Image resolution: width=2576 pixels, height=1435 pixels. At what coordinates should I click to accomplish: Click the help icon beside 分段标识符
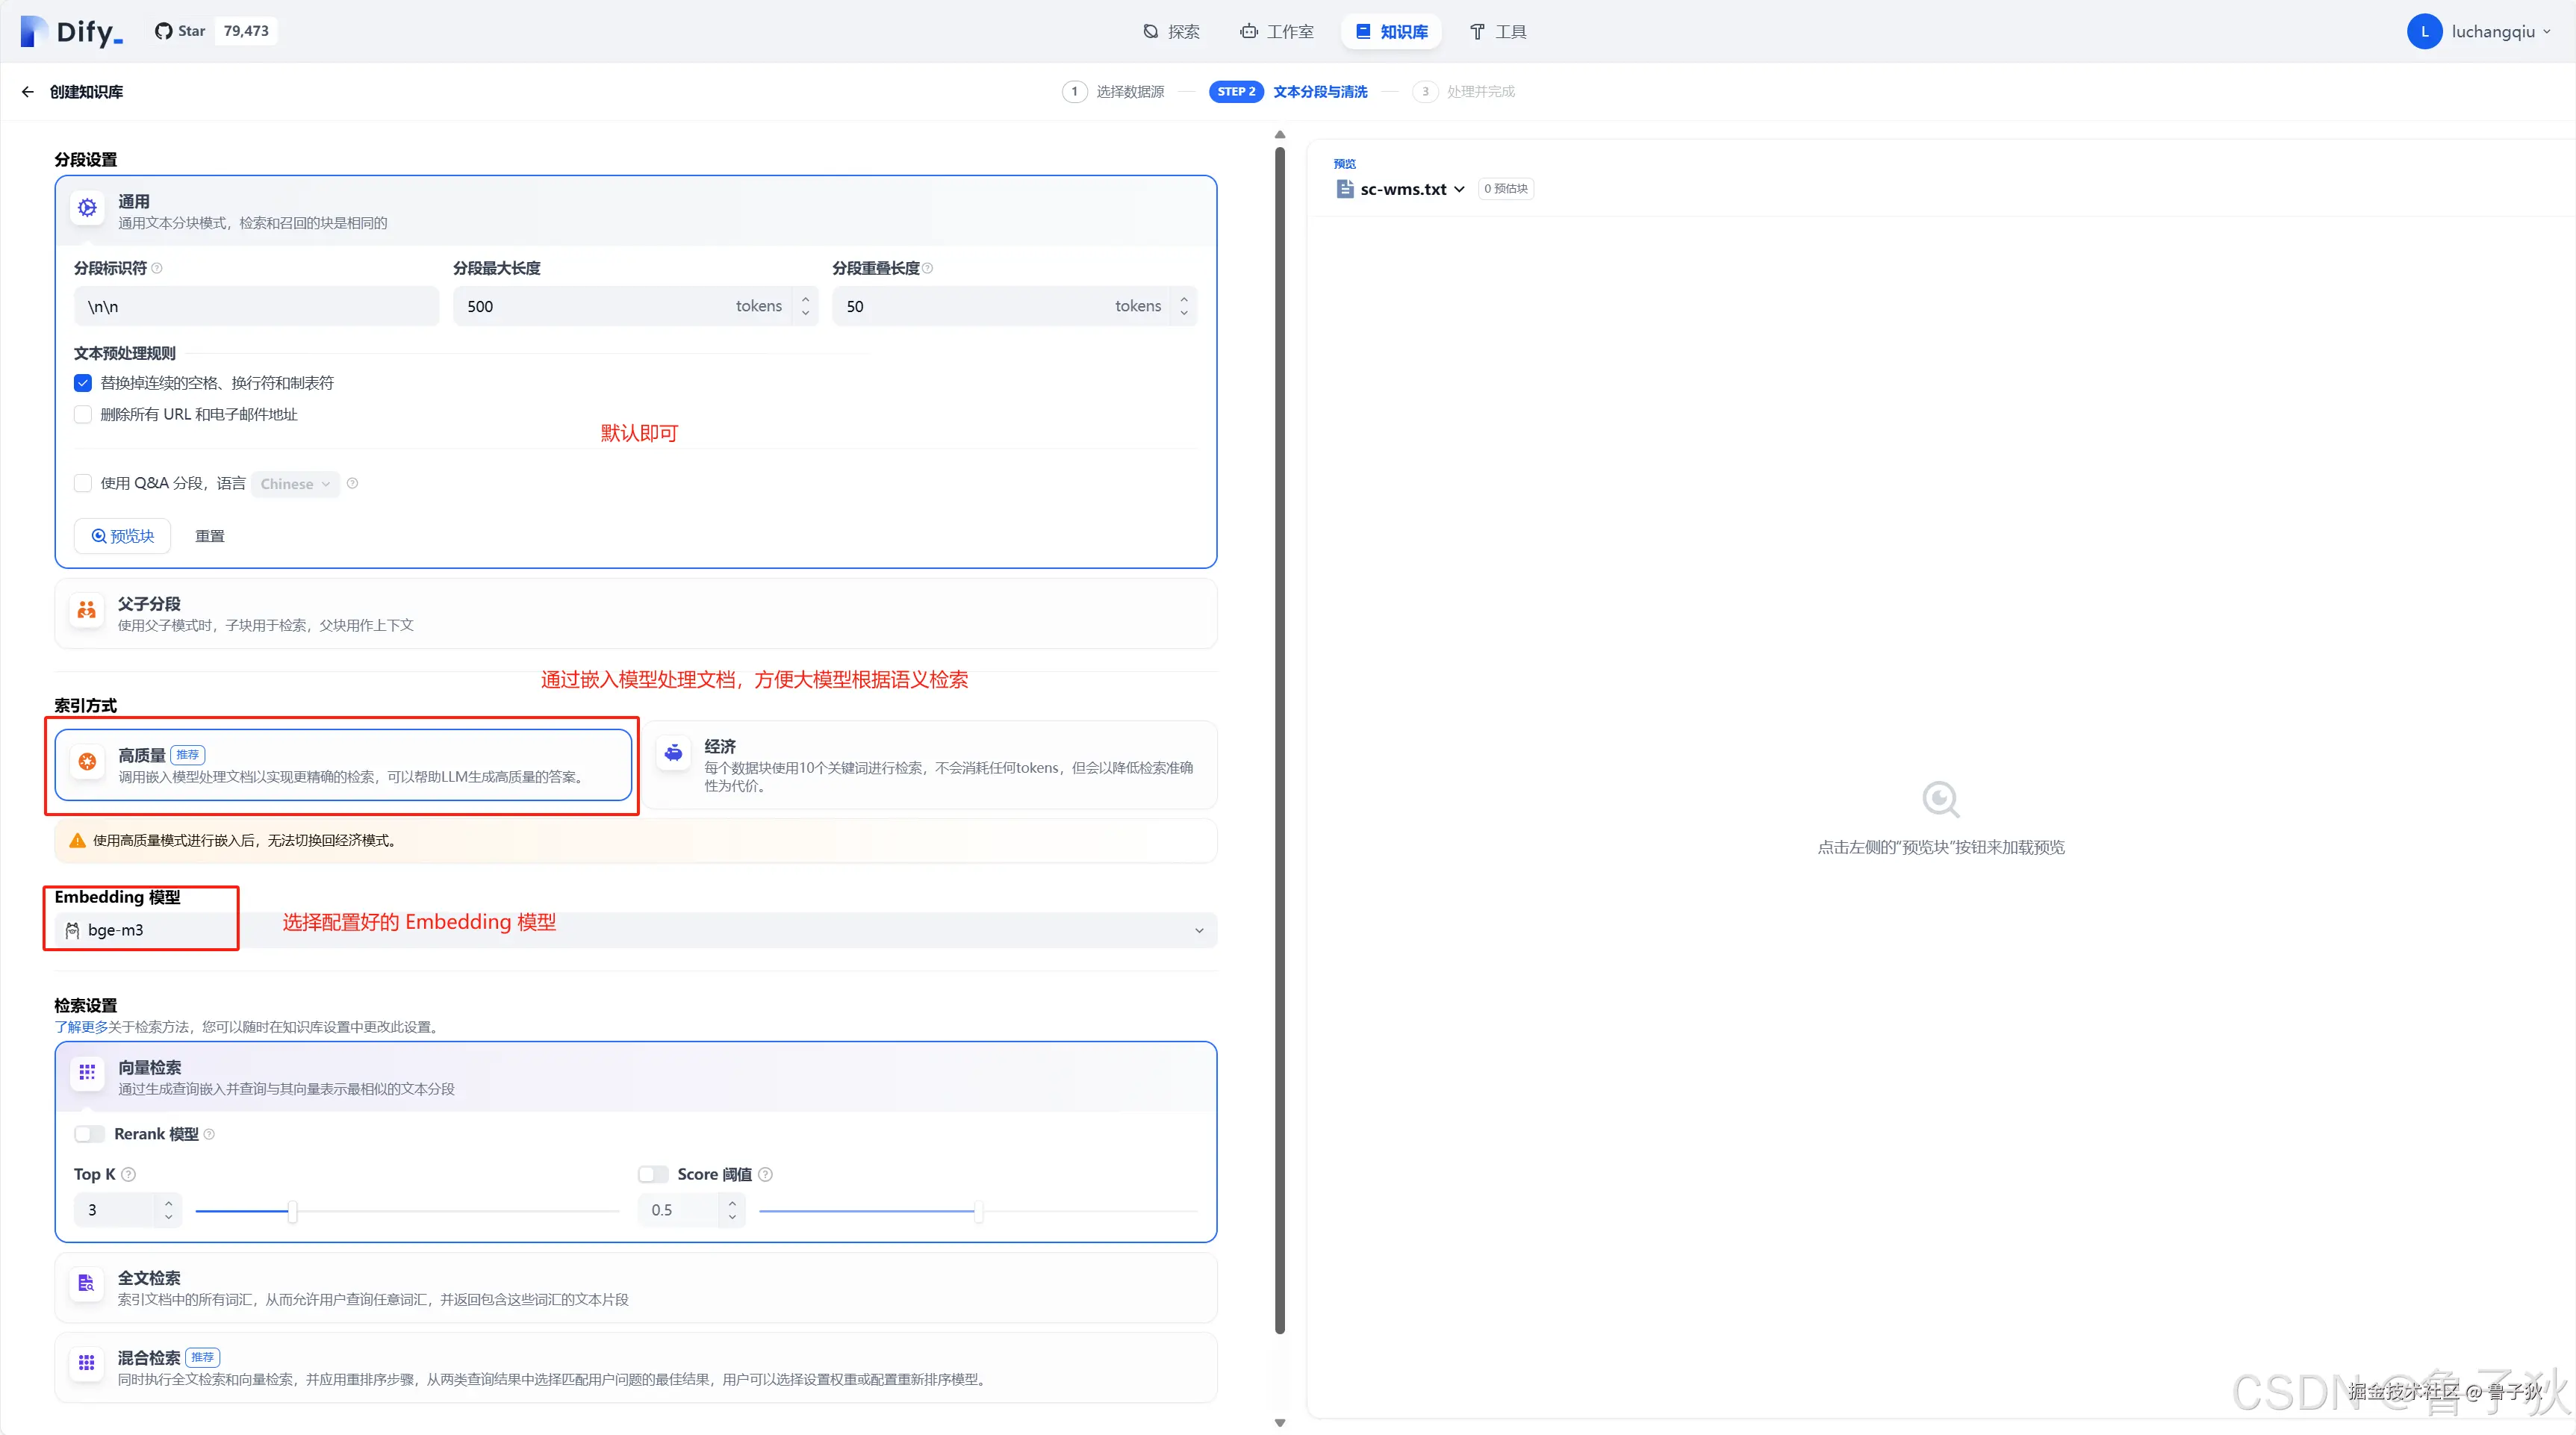tap(157, 268)
